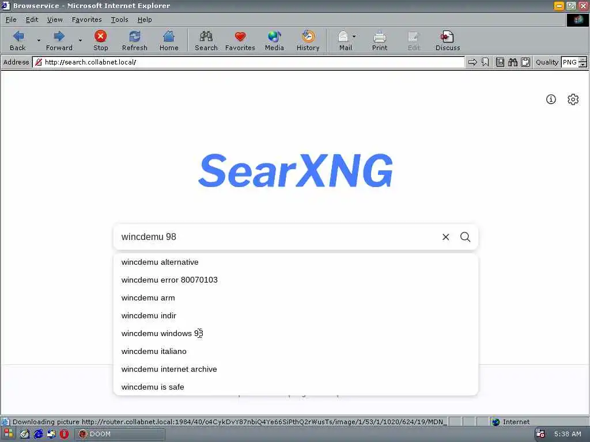
Task: Click the clipboard icon in address toolbar
Action: point(525,62)
